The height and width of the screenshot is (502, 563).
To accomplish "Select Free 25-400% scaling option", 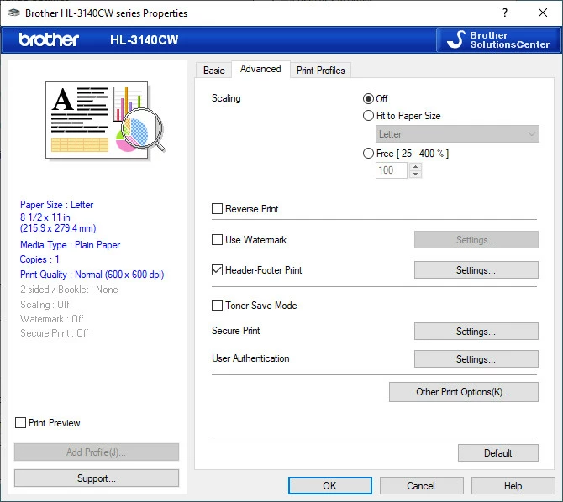I will 368,154.
